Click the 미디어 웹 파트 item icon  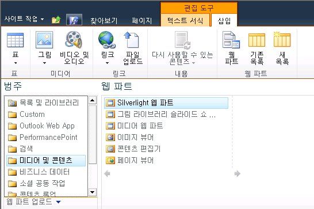point(110,126)
